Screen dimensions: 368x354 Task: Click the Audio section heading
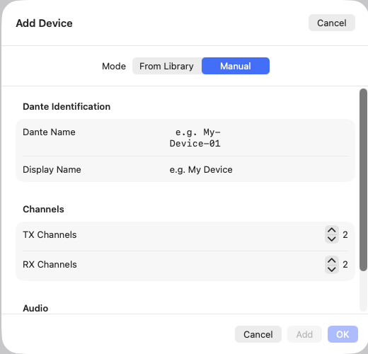click(35, 308)
